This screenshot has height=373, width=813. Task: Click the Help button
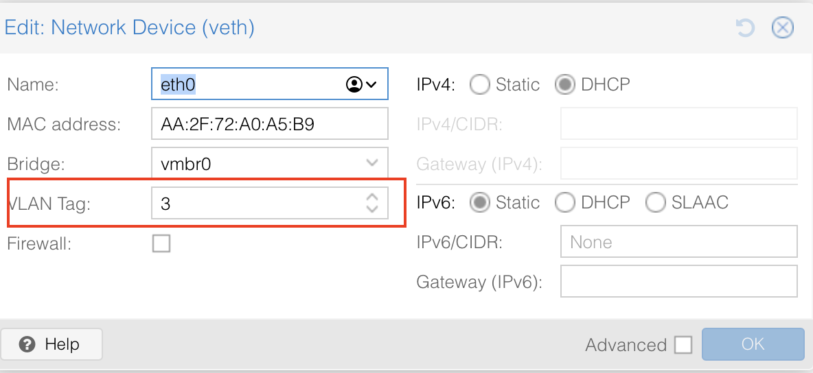pos(51,344)
